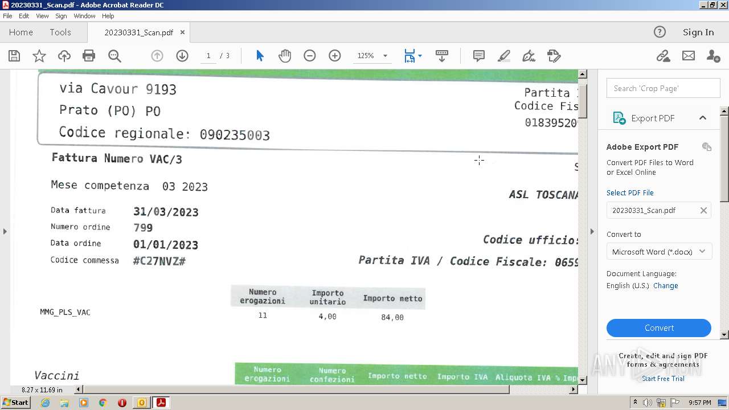
Task: Click the Search 'Crop Page' field
Action: tap(664, 88)
